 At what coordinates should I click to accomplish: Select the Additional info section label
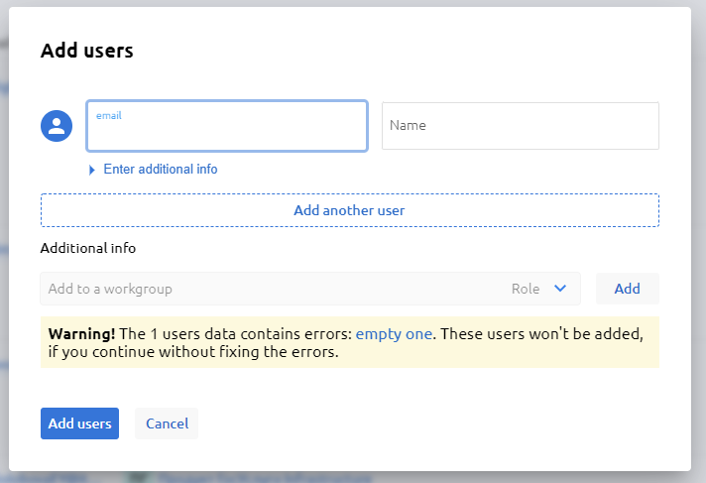(x=88, y=248)
